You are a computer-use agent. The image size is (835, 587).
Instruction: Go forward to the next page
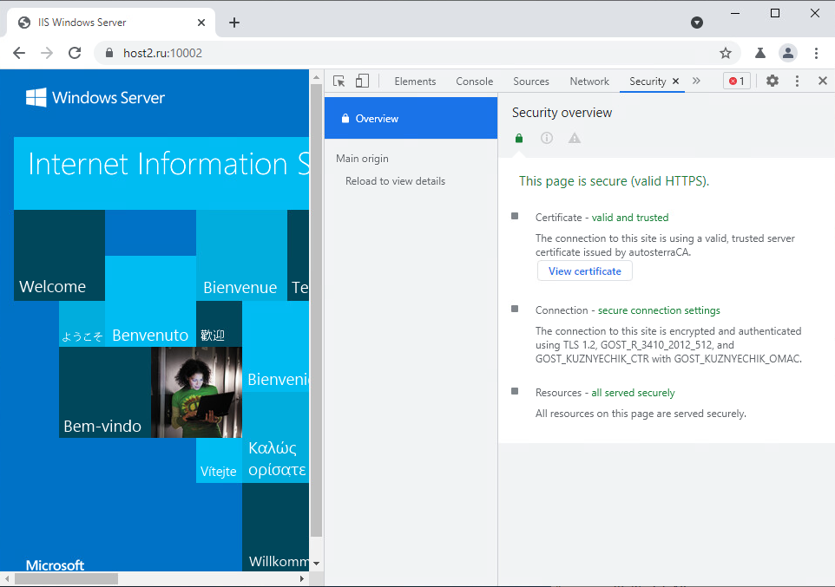[47, 53]
